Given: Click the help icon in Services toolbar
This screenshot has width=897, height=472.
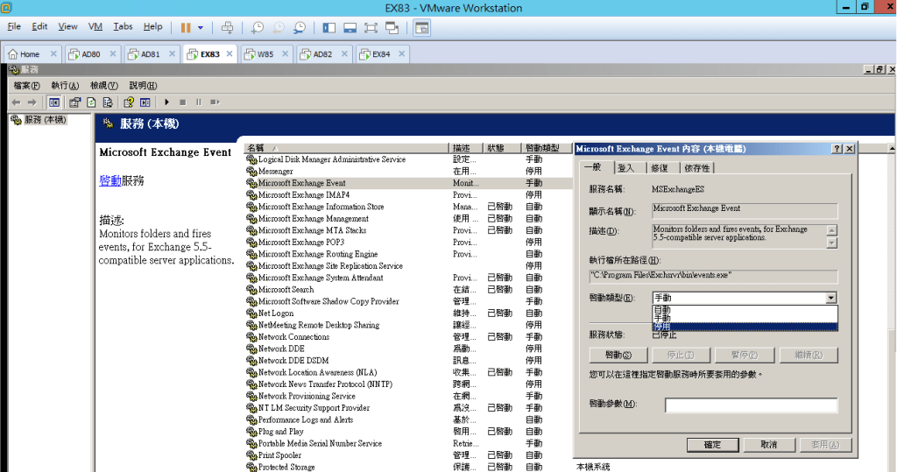Looking at the screenshot, I should (129, 102).
